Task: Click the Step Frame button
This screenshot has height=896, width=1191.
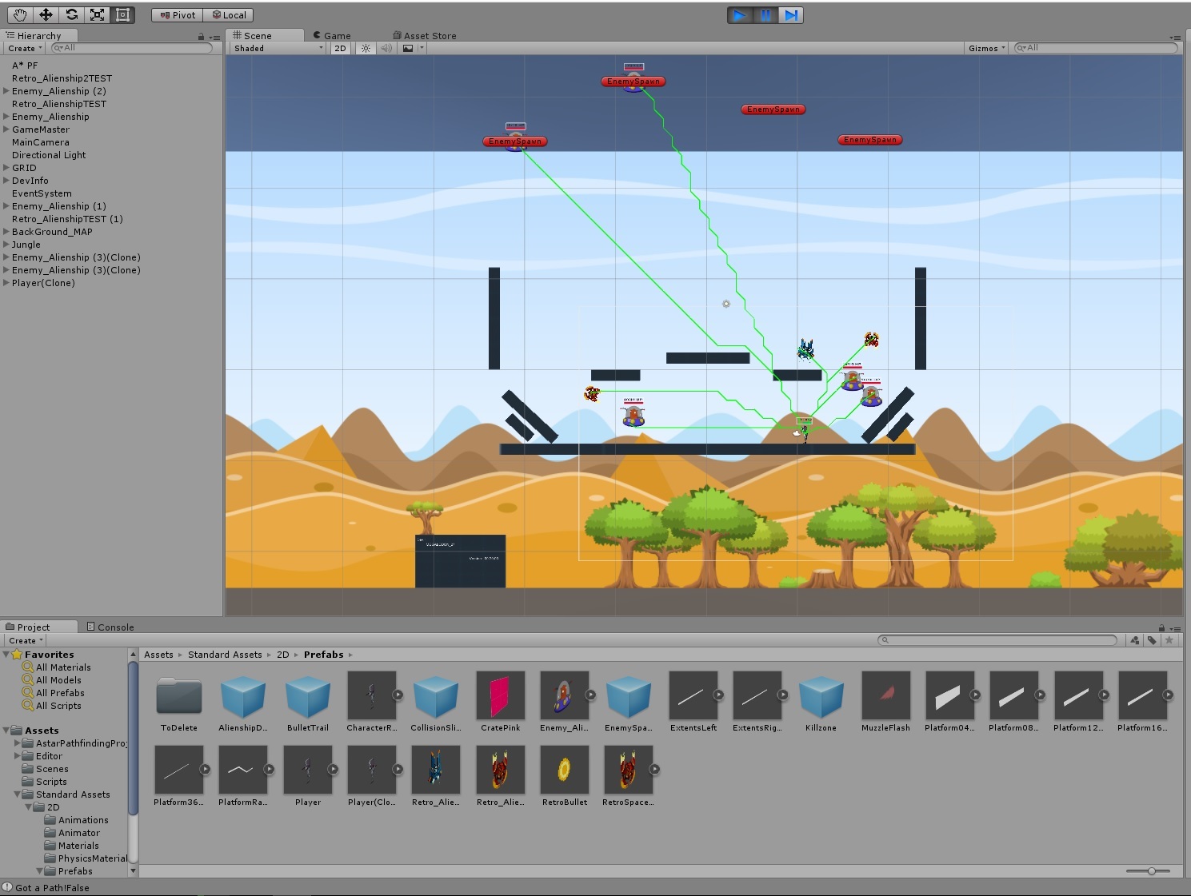Action: [791, 15]
